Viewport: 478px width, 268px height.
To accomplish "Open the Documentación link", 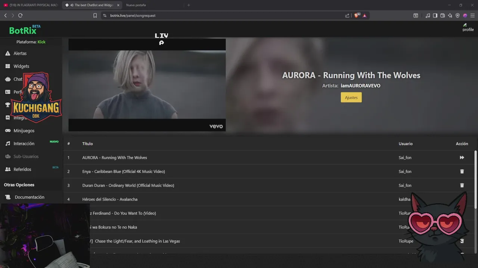I will click(30, 197).
